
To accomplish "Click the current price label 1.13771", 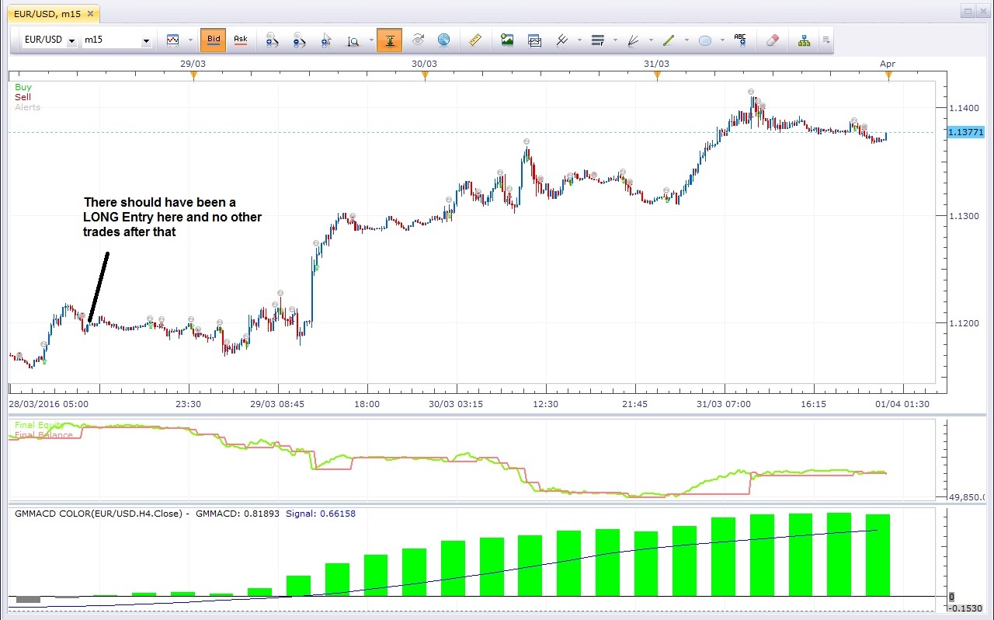I will (965, 133).
